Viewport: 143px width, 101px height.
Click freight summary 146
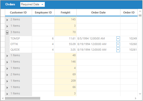(x=66, y=62)
